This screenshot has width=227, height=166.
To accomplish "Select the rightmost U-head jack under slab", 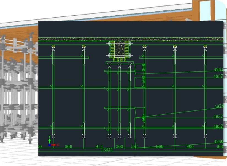I will tap(205, 46).
